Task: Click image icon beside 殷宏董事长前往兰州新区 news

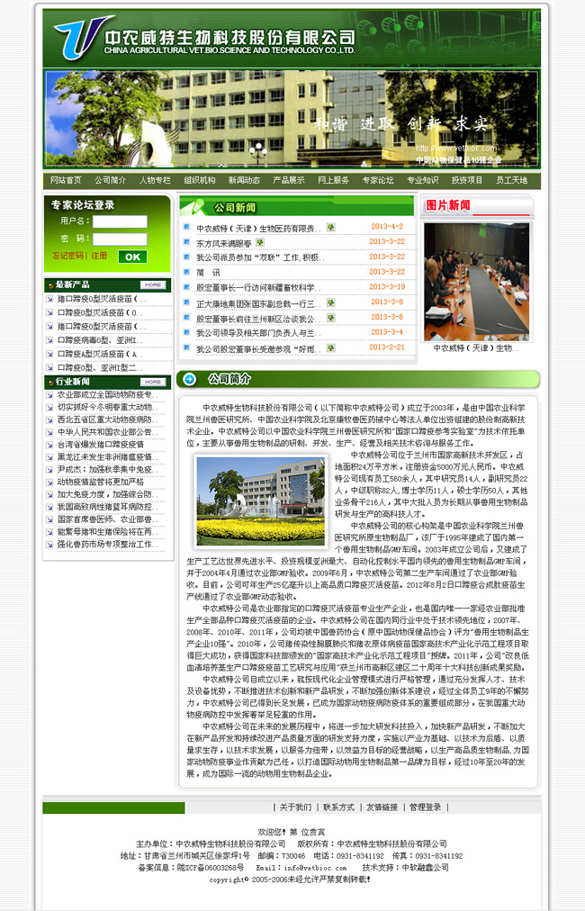Action: click(x=330, y=318)
